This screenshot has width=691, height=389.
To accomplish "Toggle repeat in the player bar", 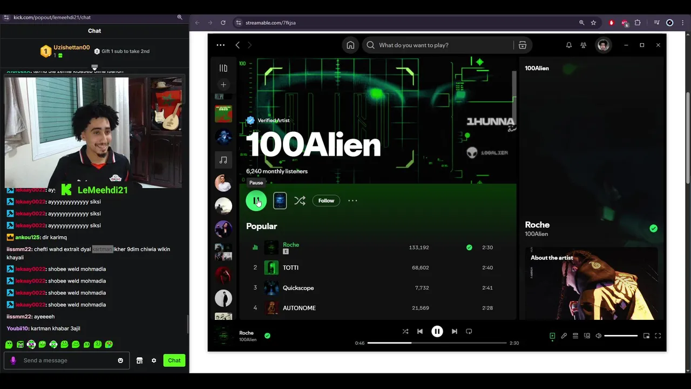I will pos(469,332).
